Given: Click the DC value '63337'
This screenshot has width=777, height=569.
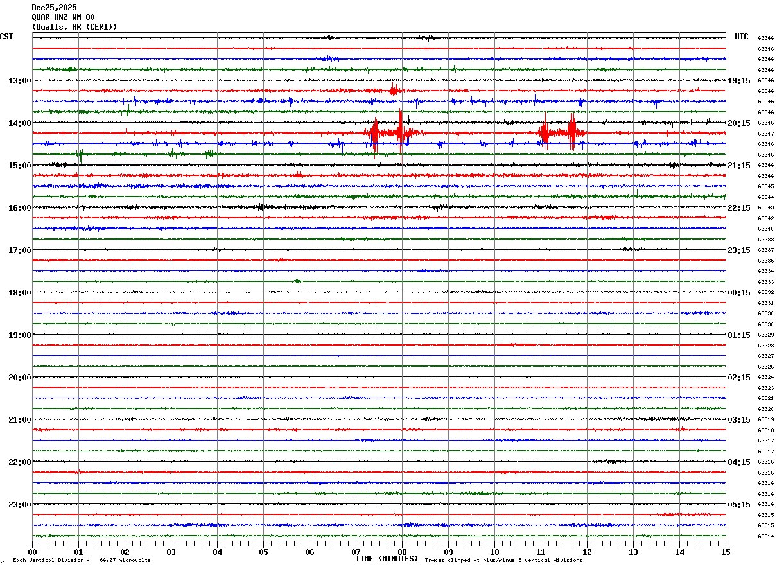Looking at the screenshot, I should click(x=765, y=250).
